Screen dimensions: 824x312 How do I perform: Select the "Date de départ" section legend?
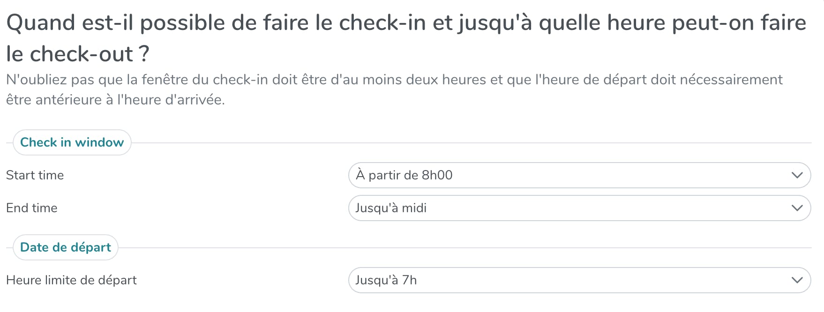(66, 247)
